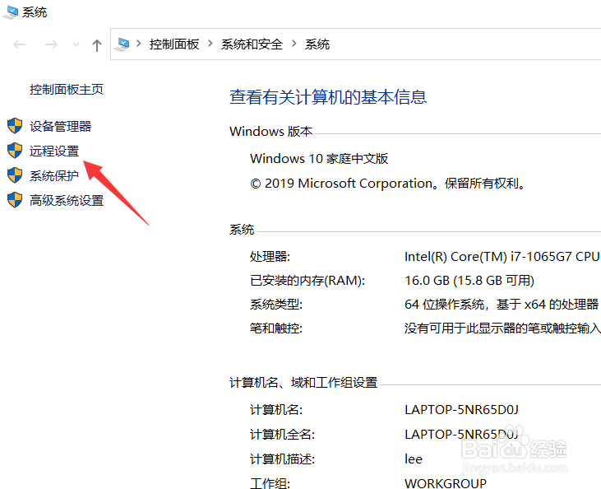The image size is (601, 489).
Task: Click shield icon beside 设备管理器
Action: pyautogui.click(x=15, y=126)
